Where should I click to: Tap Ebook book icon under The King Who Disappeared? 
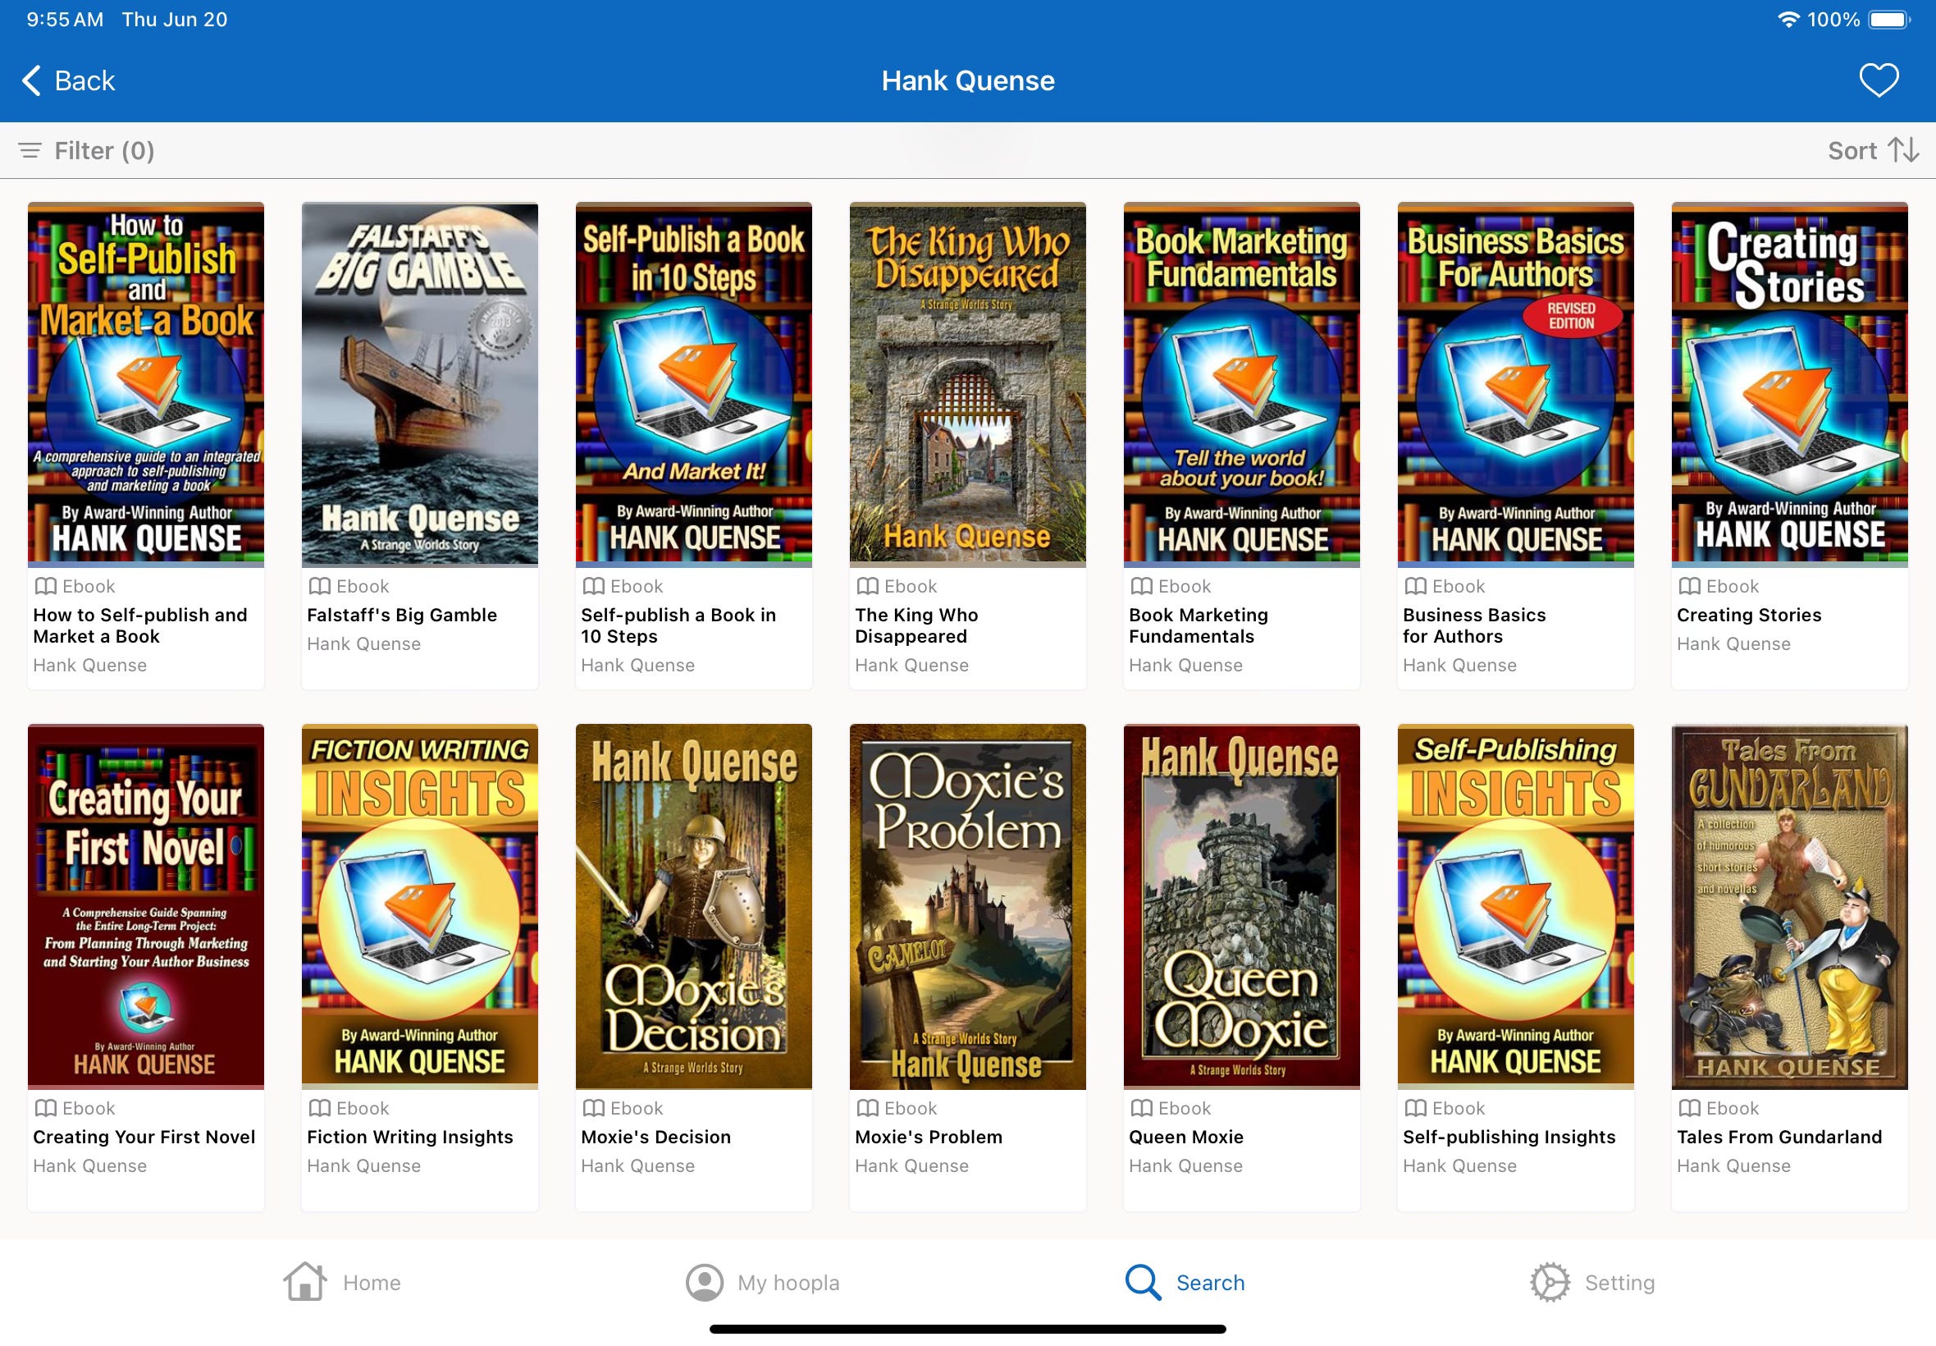(867, 586)
